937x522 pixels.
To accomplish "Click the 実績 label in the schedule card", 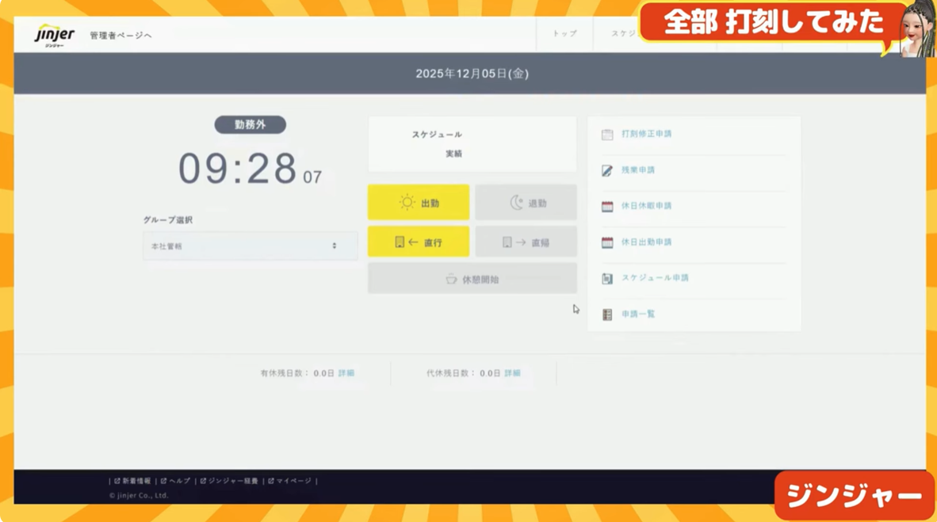I will 453,154.
